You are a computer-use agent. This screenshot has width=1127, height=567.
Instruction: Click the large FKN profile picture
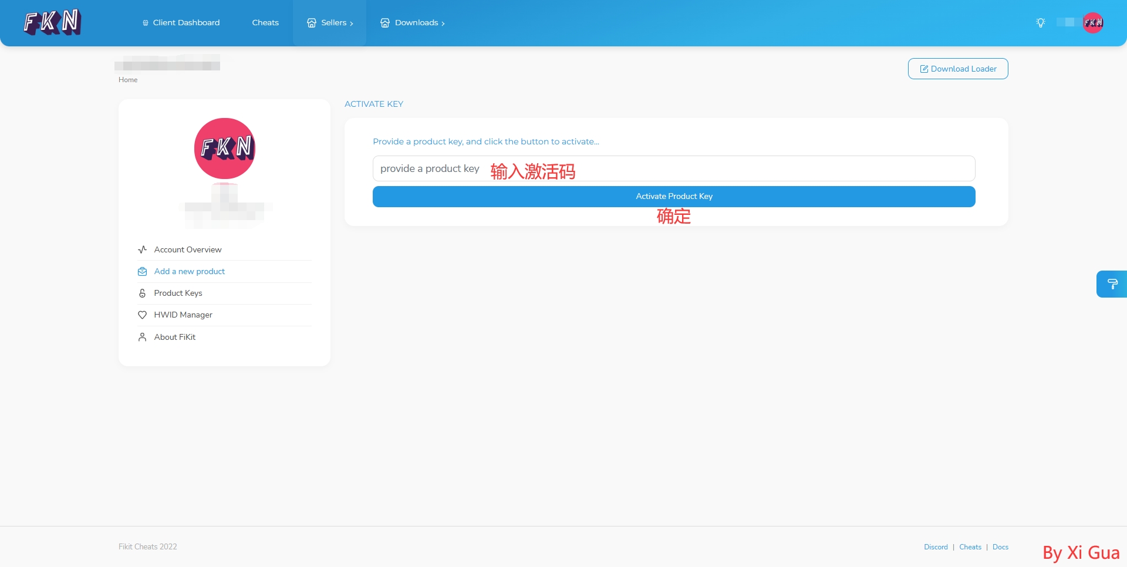(225, 148)
